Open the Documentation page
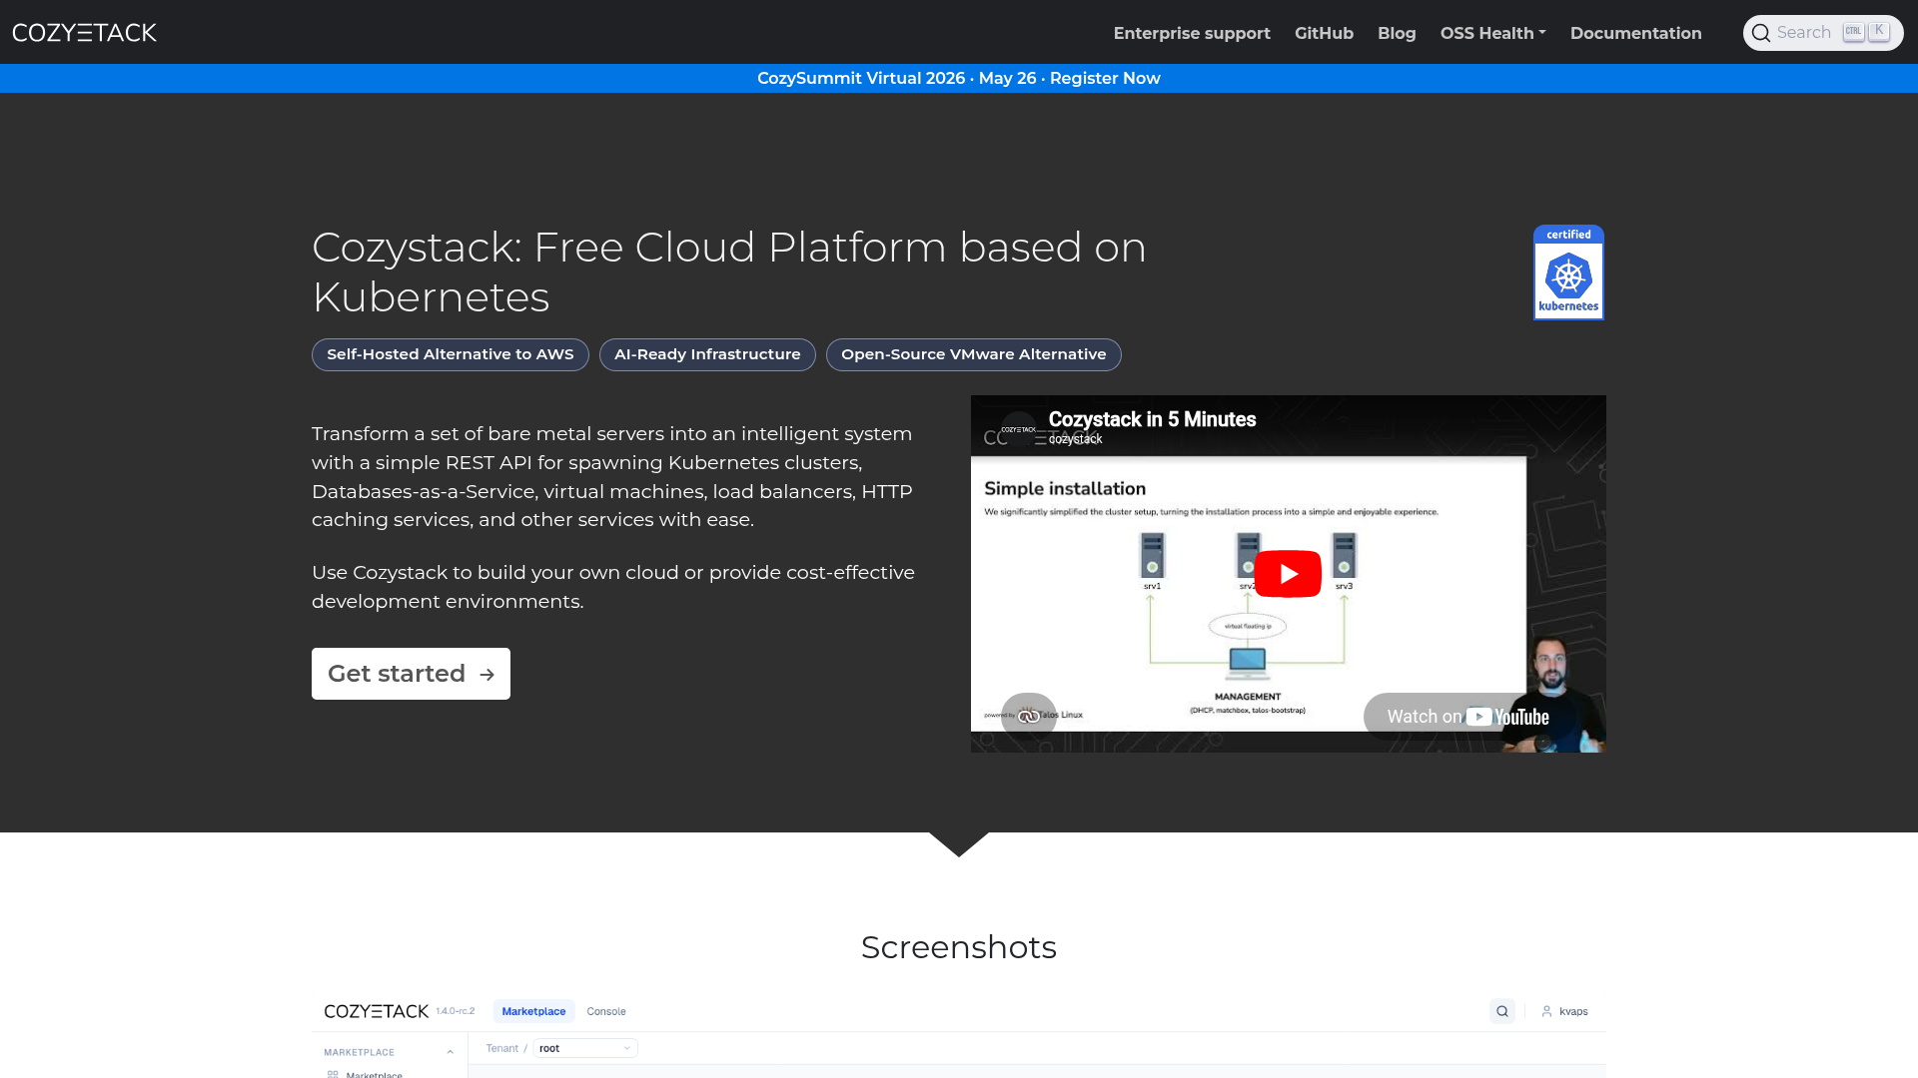The height and width of the screenshot is (1078, 1918). tap(1635, 33)
